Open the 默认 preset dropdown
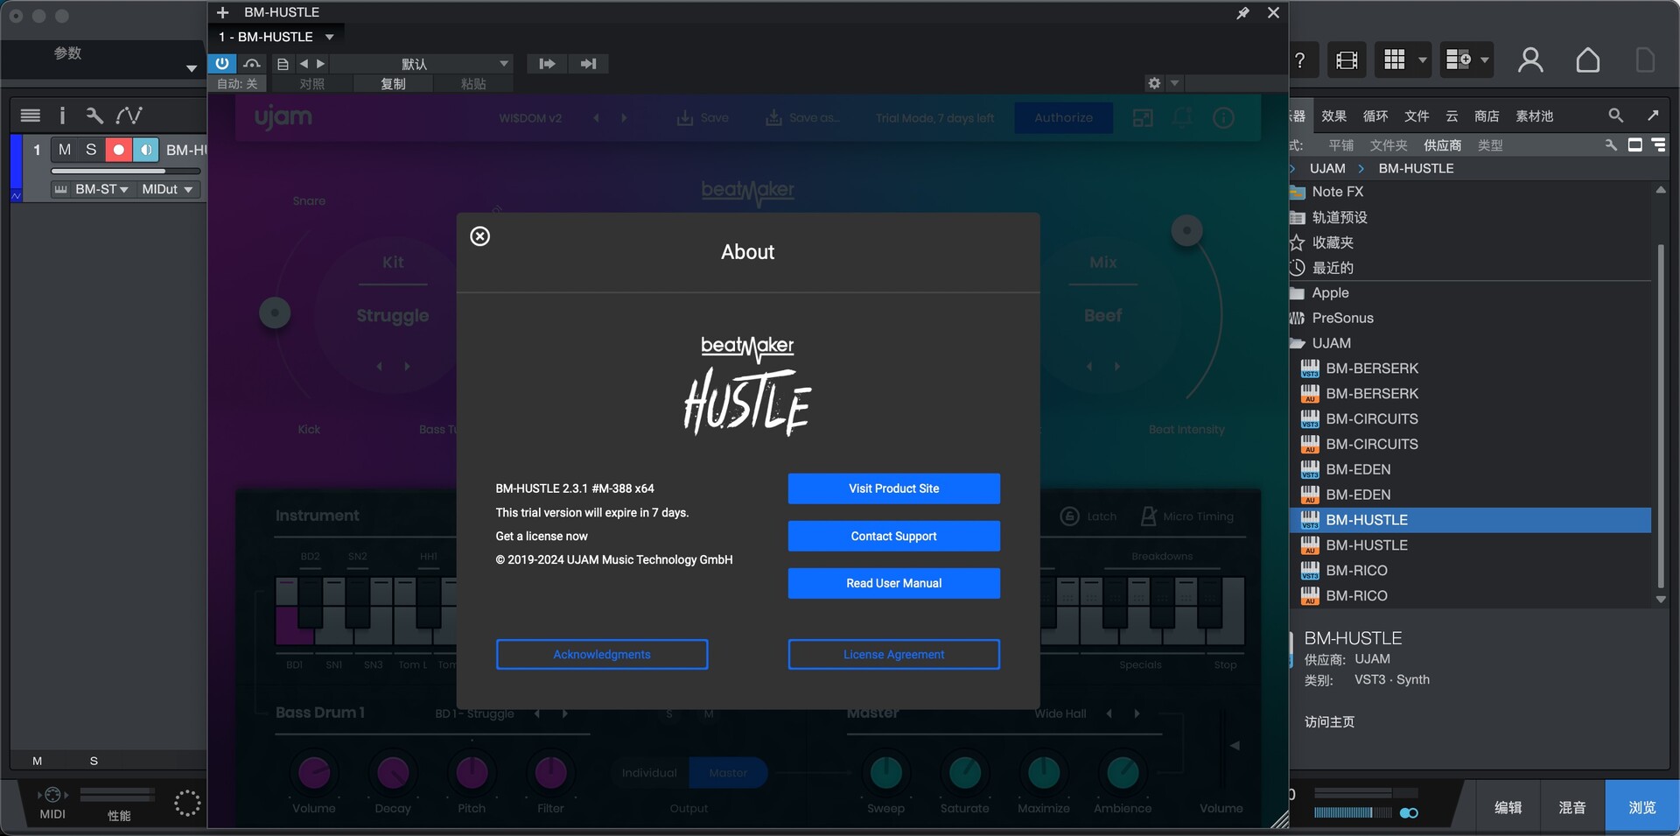1680x836 pixels. point(422,64)
